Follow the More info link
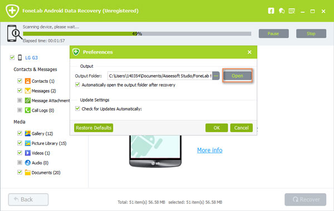The height and width of the screenshot is (211, 334). coord(210,150)
